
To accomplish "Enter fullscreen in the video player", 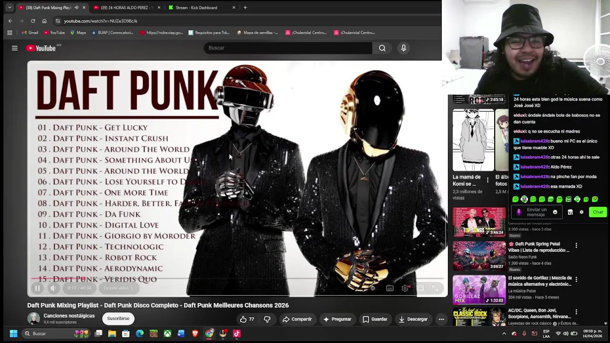I will [435, 288].
